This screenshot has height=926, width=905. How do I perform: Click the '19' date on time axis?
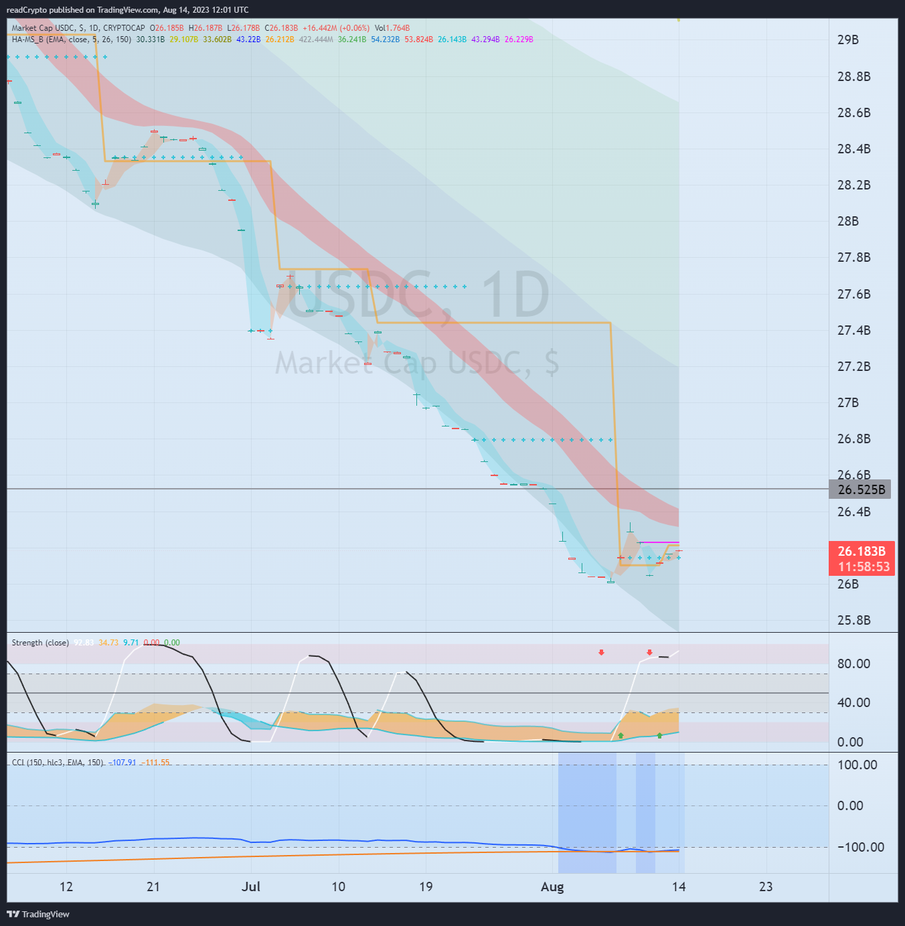[x=426, y=886]
